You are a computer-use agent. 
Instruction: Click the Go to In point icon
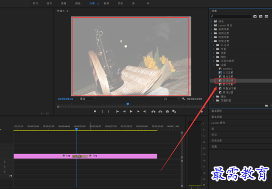coord(117,111)
